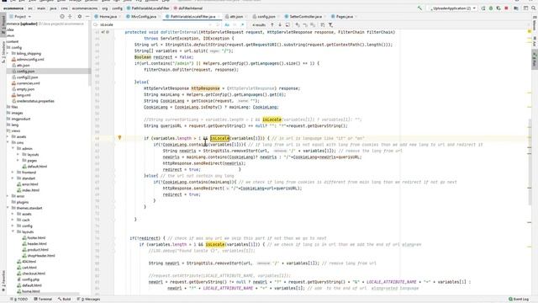Click the find bar filter funnel icon

tap(330, 24)
